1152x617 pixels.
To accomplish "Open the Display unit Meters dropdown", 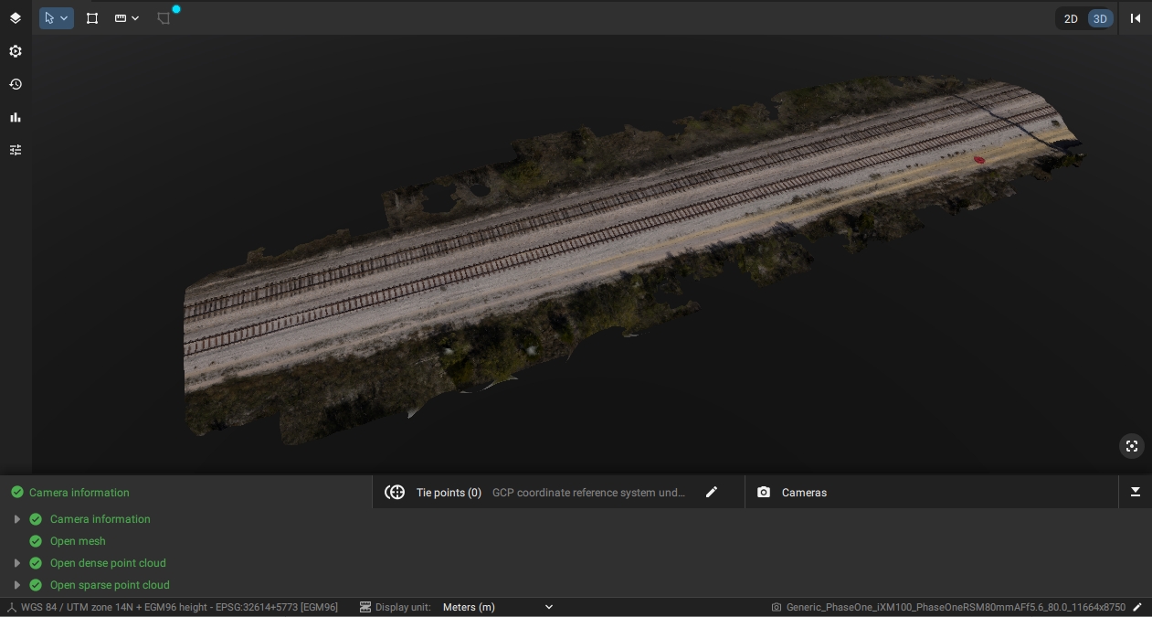I will pos(498,607).
